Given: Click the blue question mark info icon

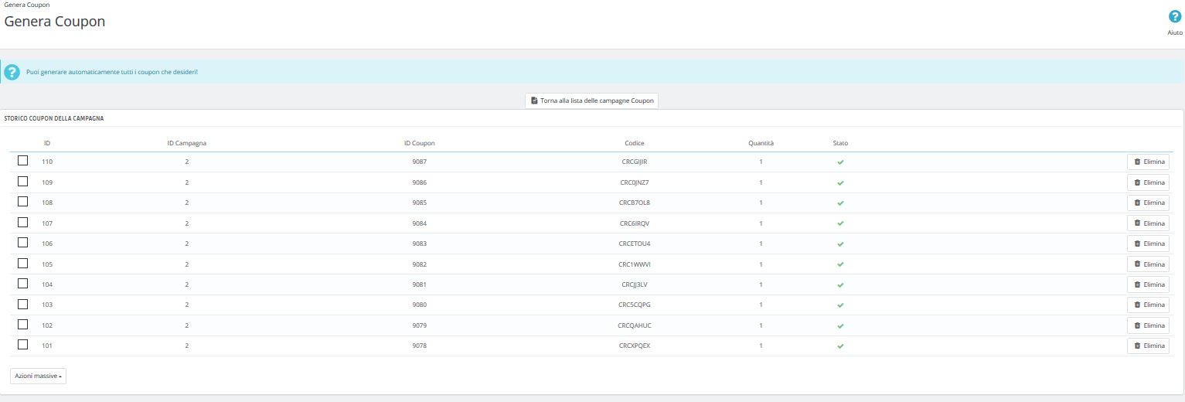Looking at the screenshot, I should tap(12, 72).
